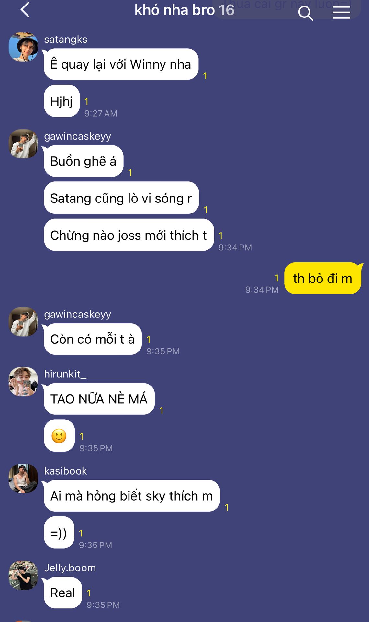Tap gawincaskeyy avatar above 'Buồn ghê á'
The width and height of the screenshot is (369, 622).
tap(23, 144)
